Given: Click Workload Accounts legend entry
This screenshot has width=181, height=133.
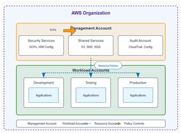Looking at the screenshot, I should (x=75, y=123).
